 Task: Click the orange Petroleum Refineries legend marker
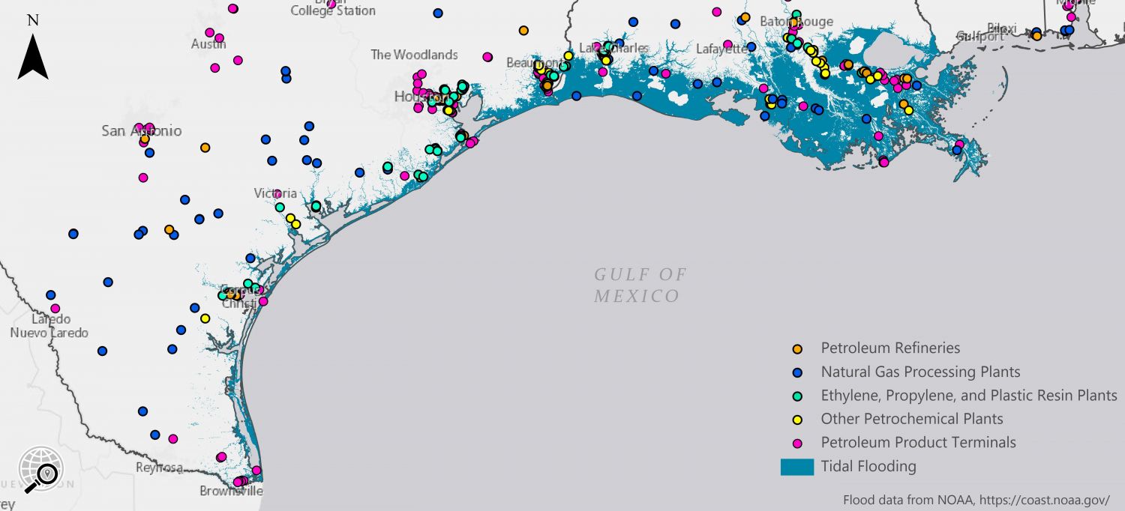[x=797, y=348]
